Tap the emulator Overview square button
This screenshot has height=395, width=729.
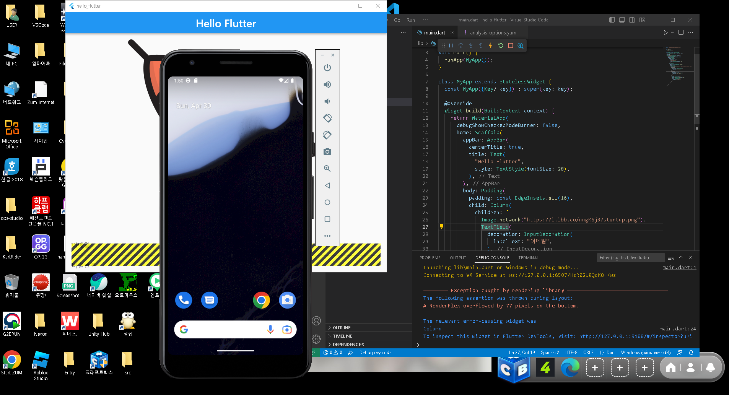327,219
